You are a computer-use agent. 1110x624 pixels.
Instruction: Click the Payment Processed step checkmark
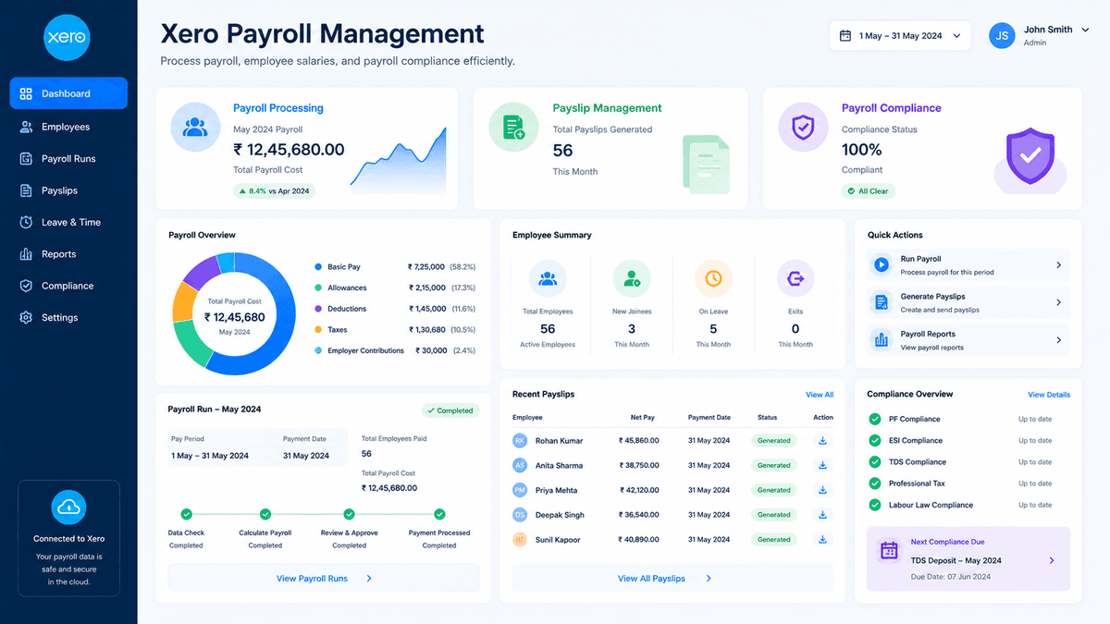coord(439,515)
